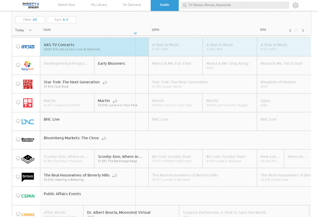The height and width of the screenshot is (217, 318).
Task: Select the Bloomberg Television channel logo
Action: [x=28, y=140]
